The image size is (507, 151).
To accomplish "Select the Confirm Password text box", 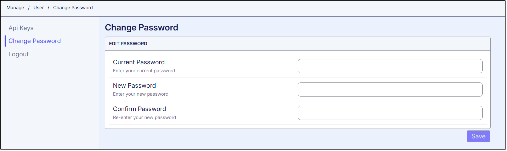I will [390, 113].
